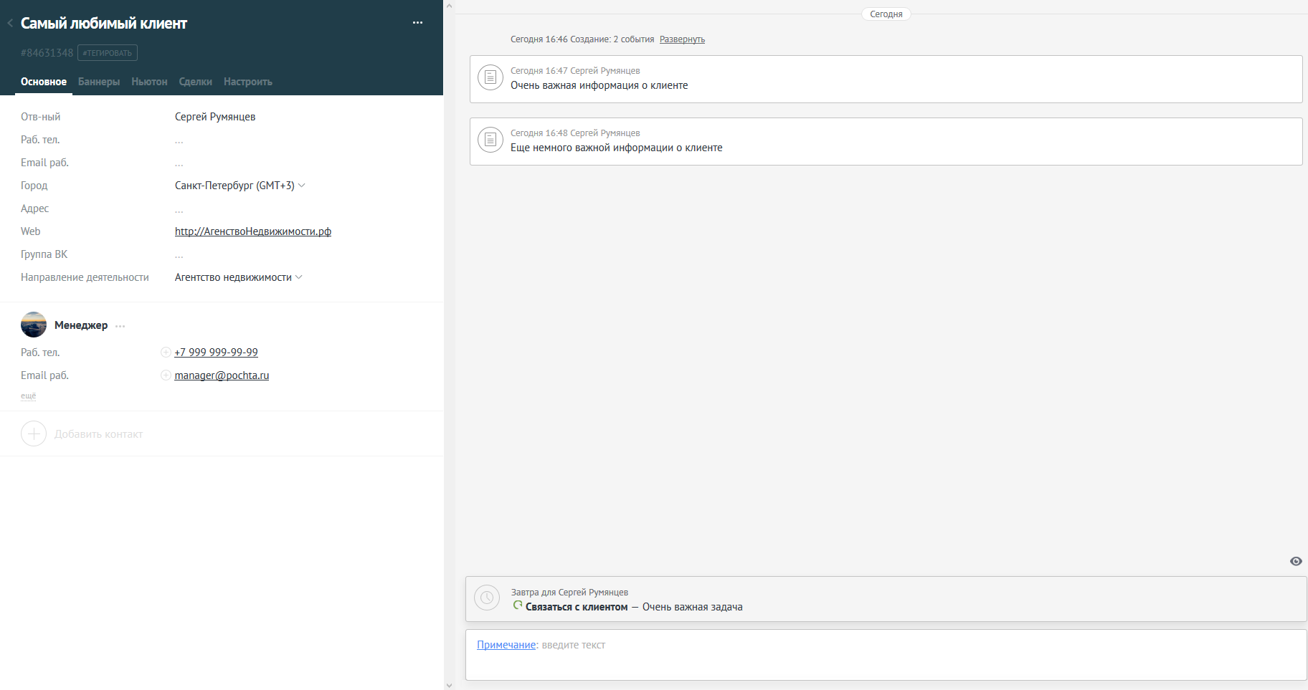Go back using arrow beside client title
The width and height of the screenshot is (1308, 690).
10,24
